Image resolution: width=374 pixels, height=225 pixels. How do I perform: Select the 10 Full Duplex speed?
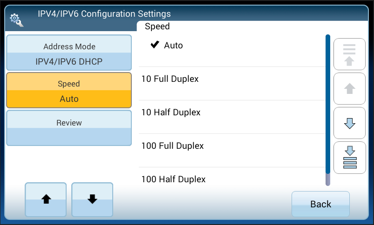pyautogui.click(x=170, y=79)
